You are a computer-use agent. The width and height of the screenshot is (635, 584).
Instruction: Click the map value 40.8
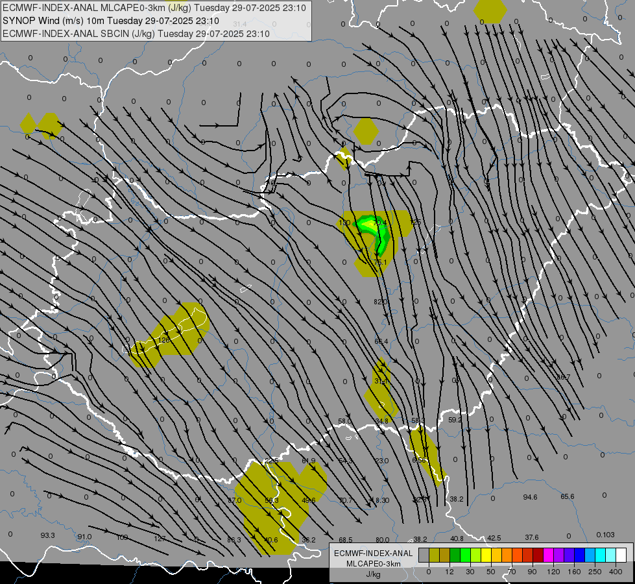click(x=457, y=539)
